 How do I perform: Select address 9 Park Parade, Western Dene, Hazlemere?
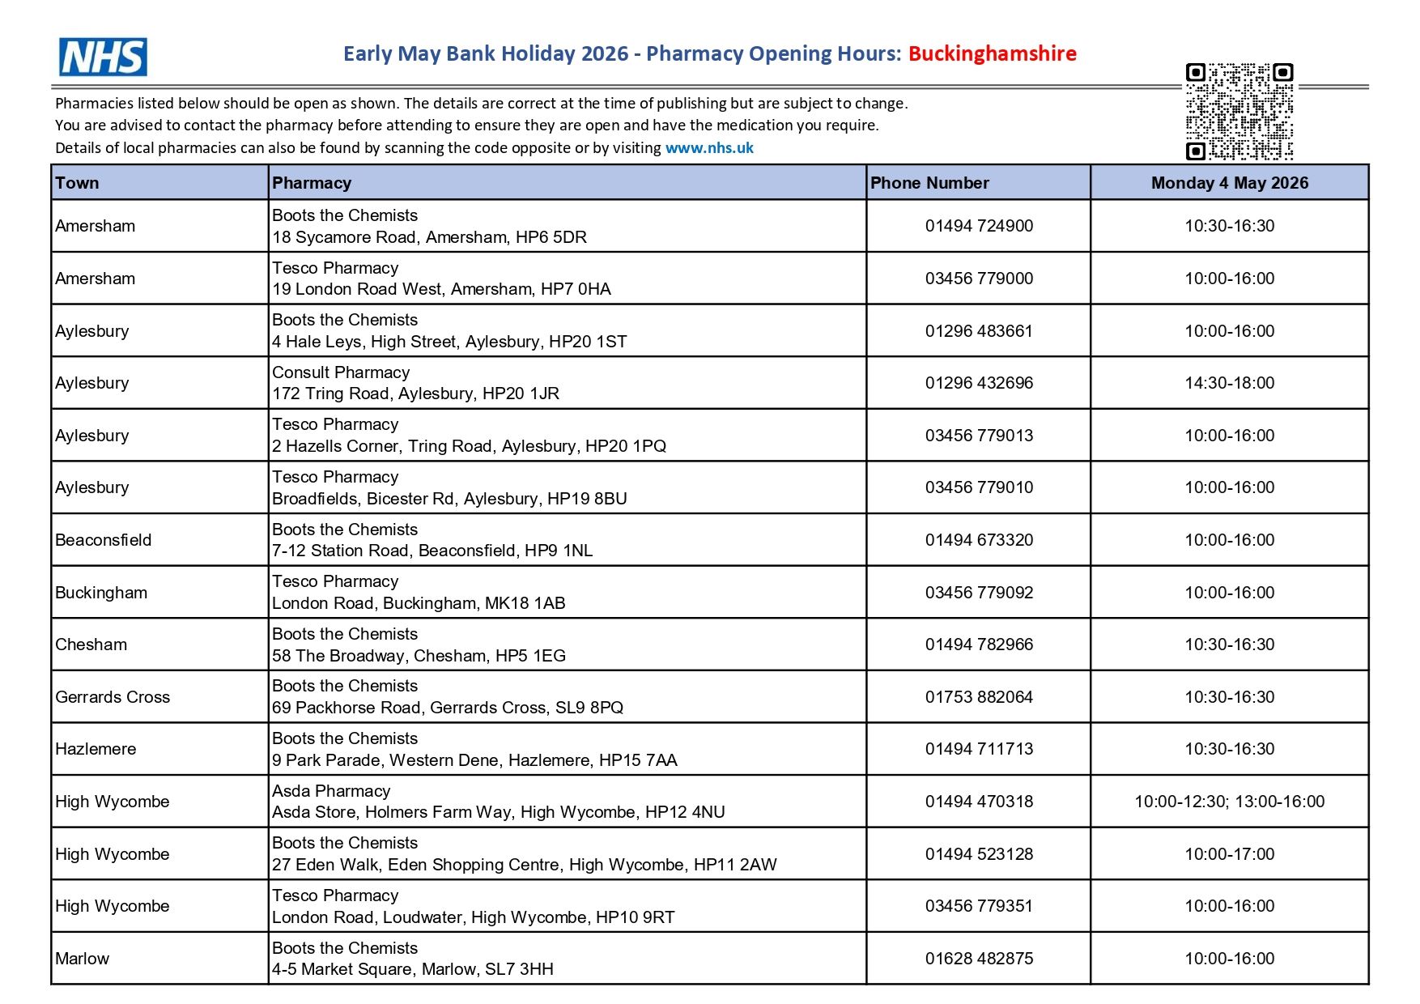tap(474, 760)
